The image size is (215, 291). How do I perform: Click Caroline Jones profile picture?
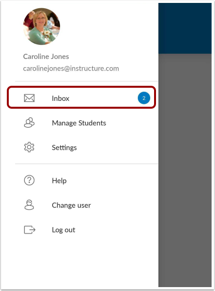coord(41,26)
